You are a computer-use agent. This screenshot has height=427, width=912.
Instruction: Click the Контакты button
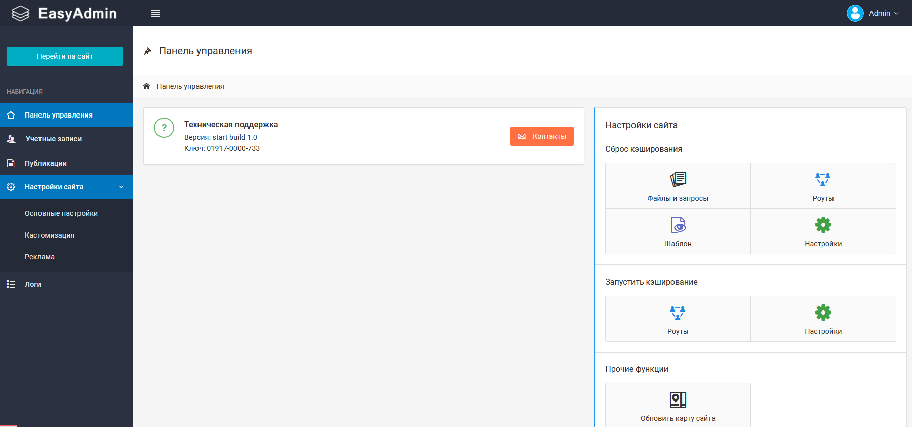542,136
